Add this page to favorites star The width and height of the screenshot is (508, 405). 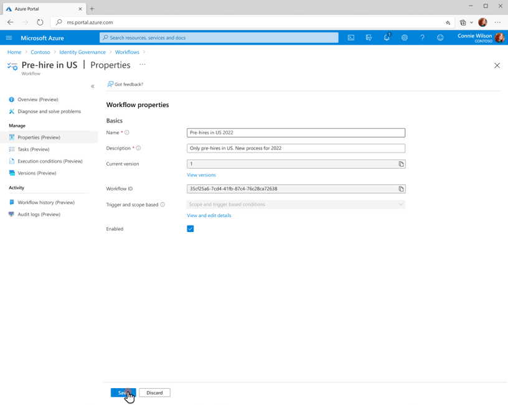448,22
